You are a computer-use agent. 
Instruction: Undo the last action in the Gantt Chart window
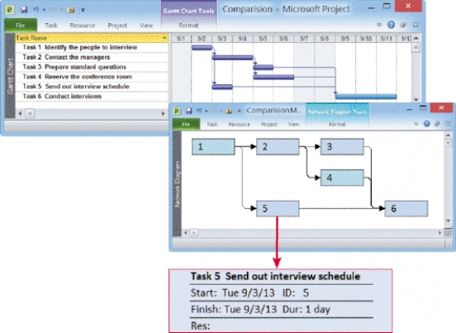click(36, 10)
